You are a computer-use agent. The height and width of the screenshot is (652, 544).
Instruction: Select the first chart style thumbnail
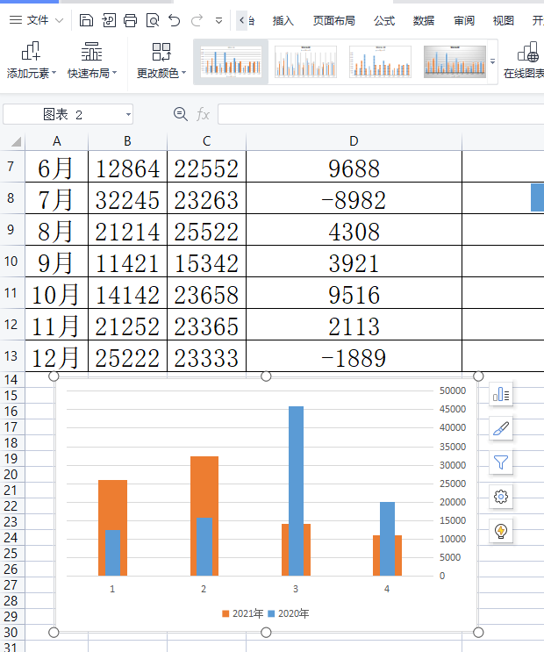point(231,62)
